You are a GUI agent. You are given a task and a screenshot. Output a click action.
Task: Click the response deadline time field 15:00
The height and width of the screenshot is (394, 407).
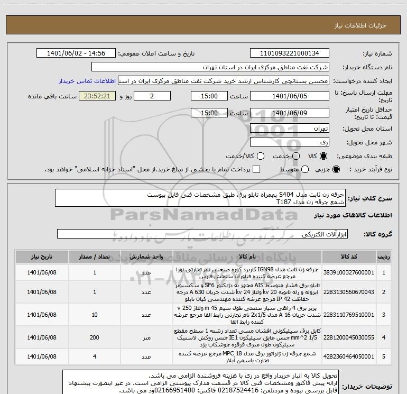click(209, 96)
